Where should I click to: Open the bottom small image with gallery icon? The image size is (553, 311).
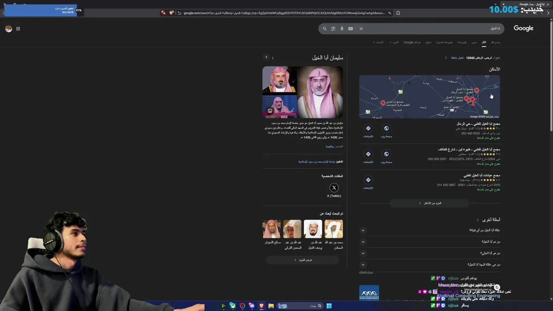click(x=280, y=106)
